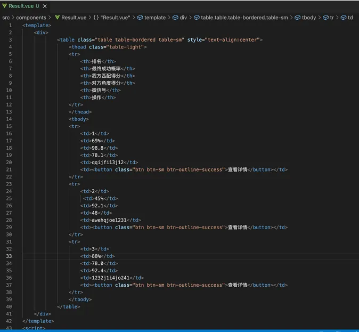Click the <td>92.4</td> line
Screen dimensions: 359x332
click(99, 271)
